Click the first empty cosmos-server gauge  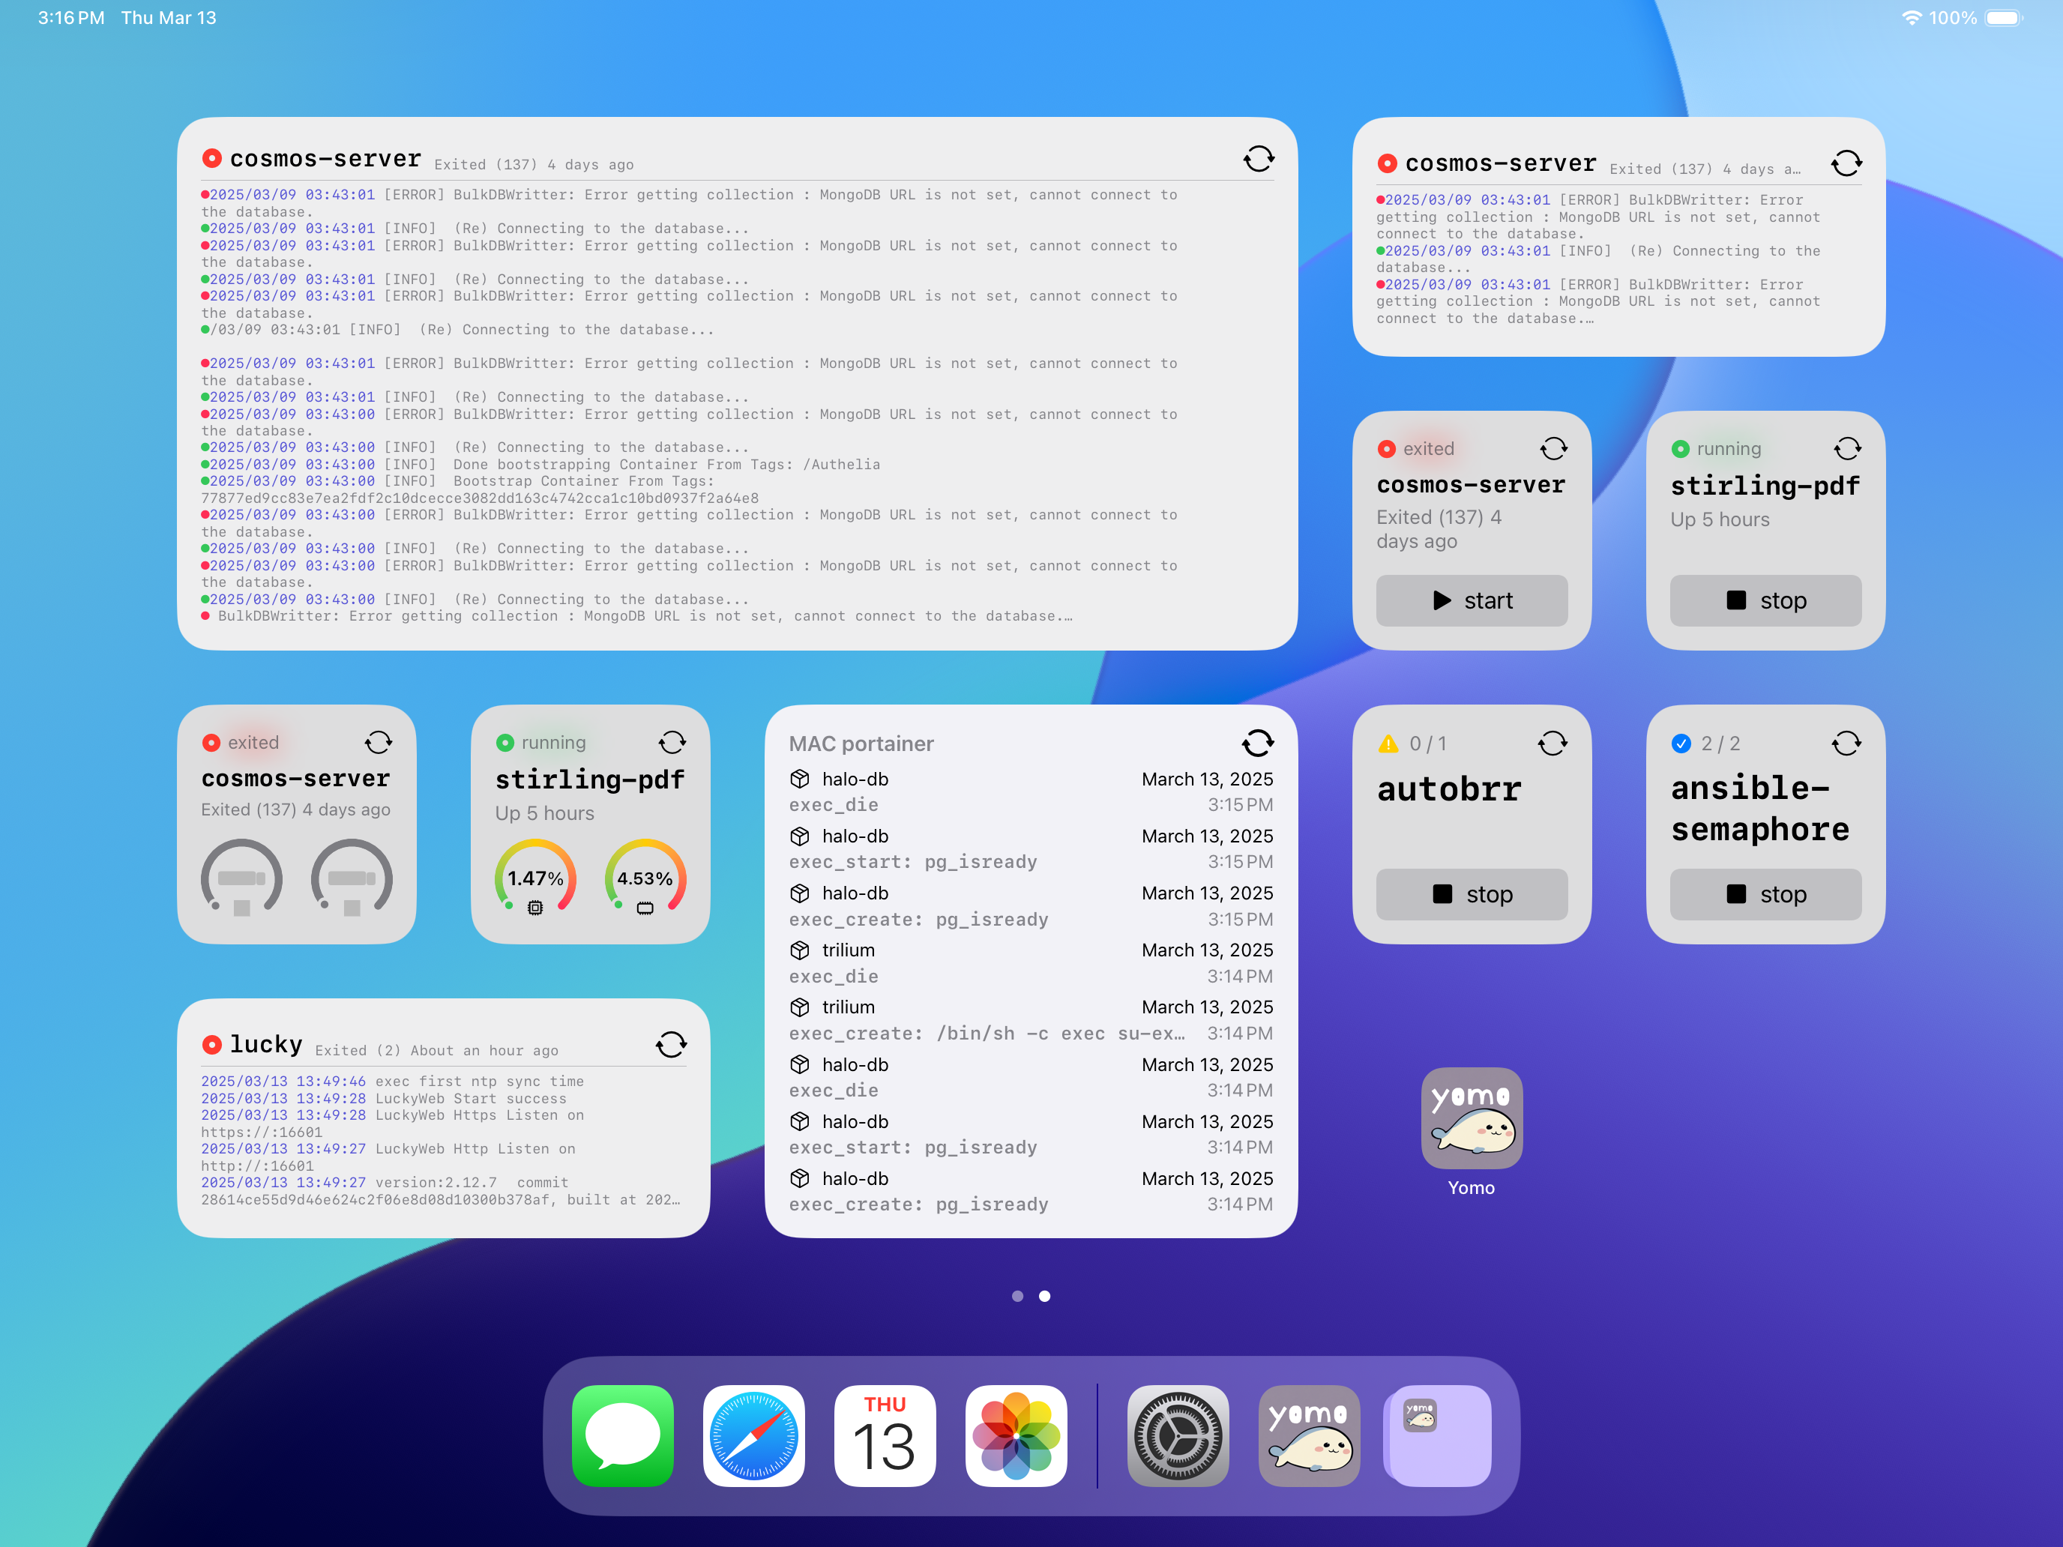[241, 878]
